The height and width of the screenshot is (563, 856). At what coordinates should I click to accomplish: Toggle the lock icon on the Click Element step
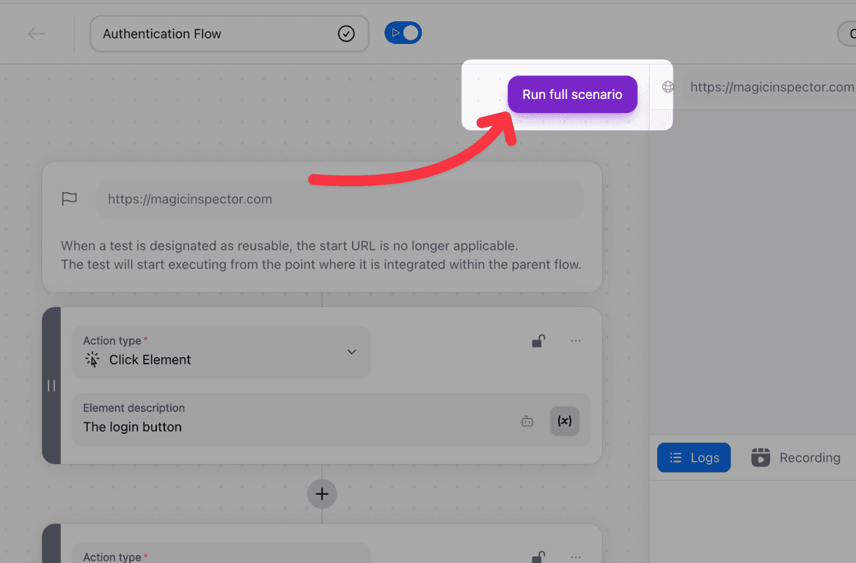click(x=538, y=341)
